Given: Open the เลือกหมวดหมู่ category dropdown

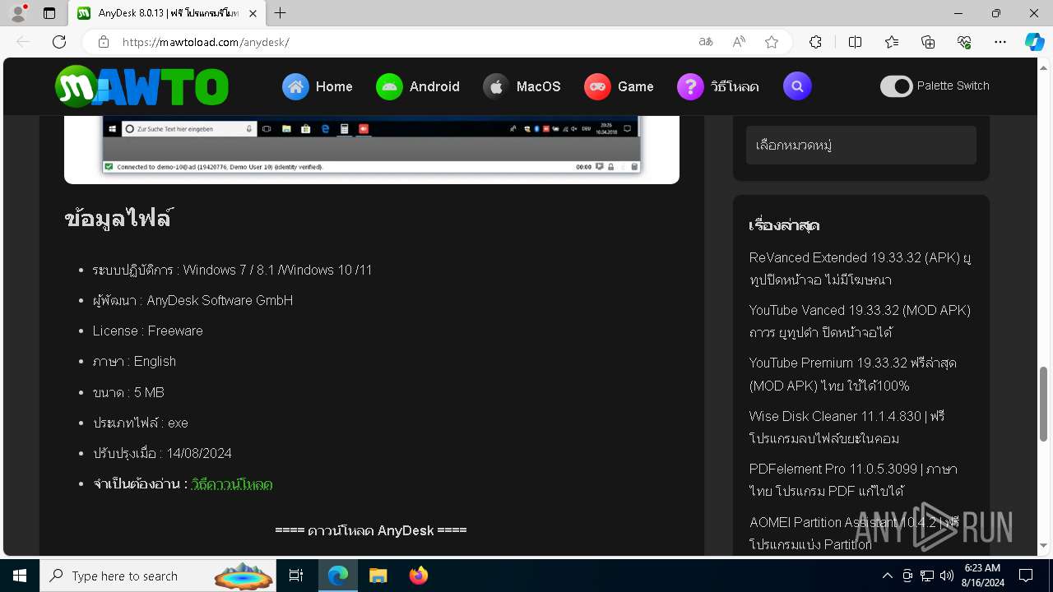Looking at the screenshot, I should click(x=861, y=145).
